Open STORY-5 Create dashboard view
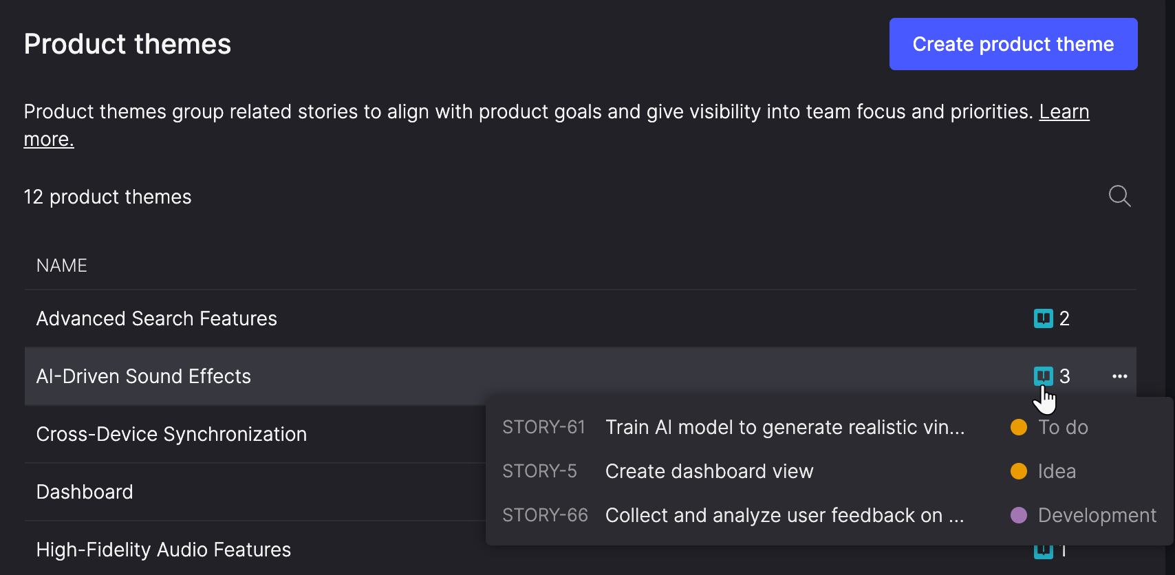This screenshot has width=1175, height=575. click(709, 471)
